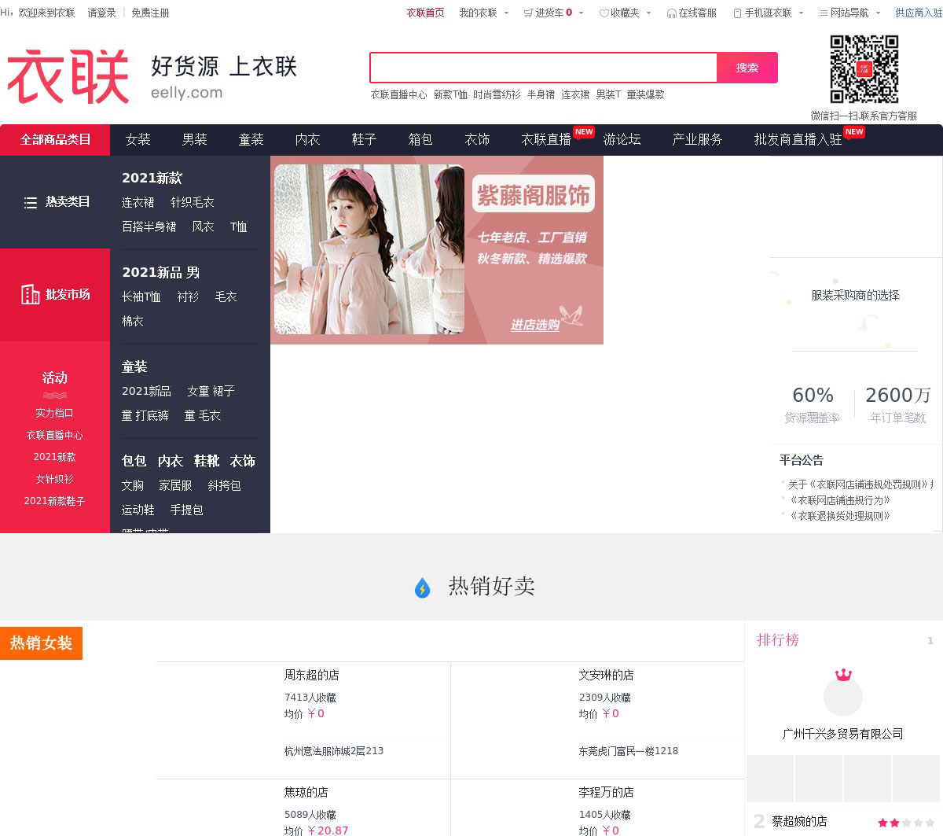This screenshot has height=836, width=943.
Task: Click the 童装爆款 search suggestion
Action: click(645, 95)
